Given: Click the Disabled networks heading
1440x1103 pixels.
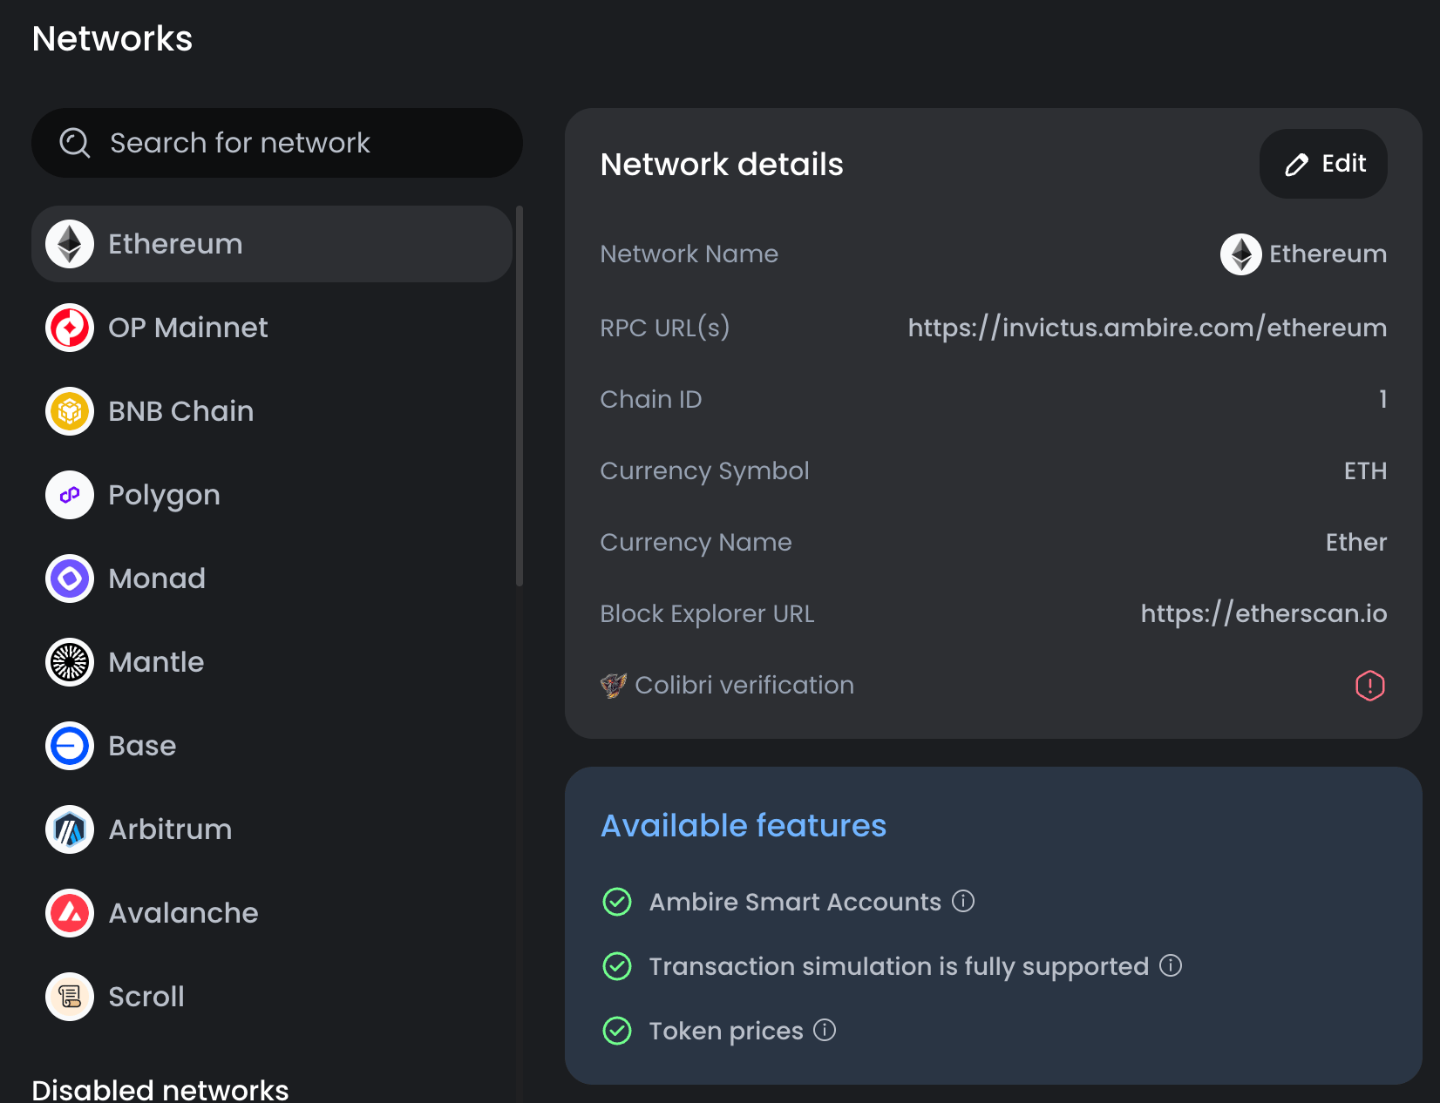Looking at the screenshot, I should [x=160, y=1089].
